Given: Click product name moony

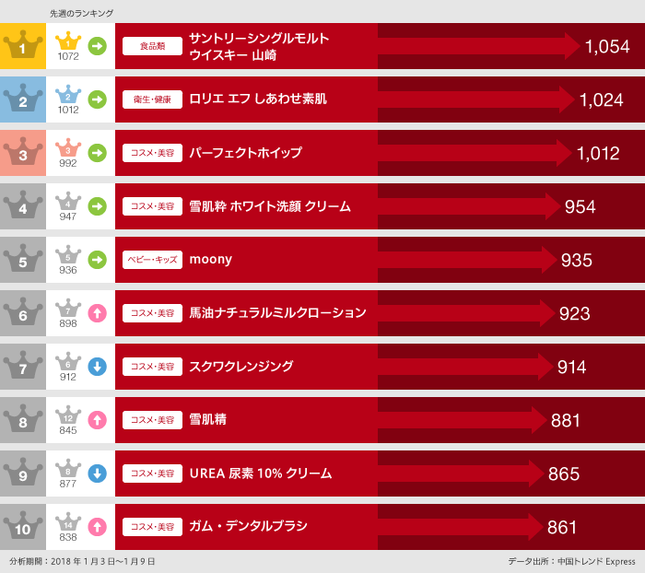Looking at the screenshot, I should tap(210, 260).
